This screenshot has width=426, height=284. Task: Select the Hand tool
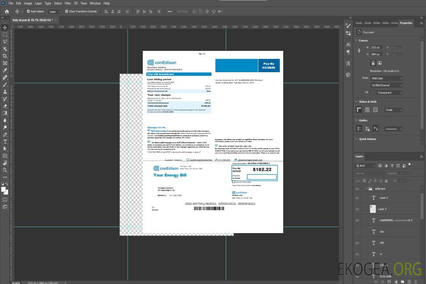[5, 163]
